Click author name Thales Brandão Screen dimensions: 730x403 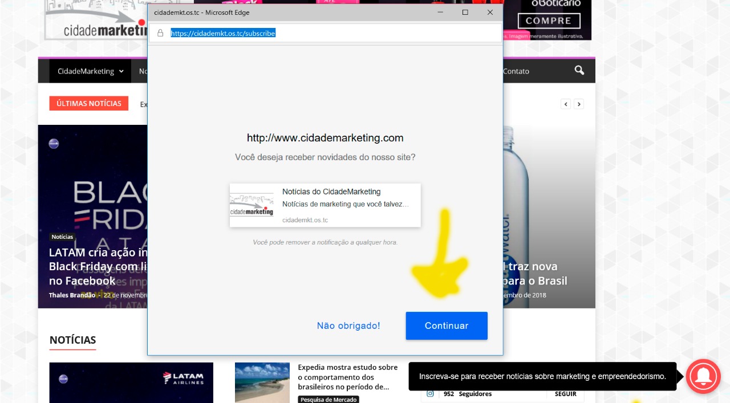pos(72,295)
